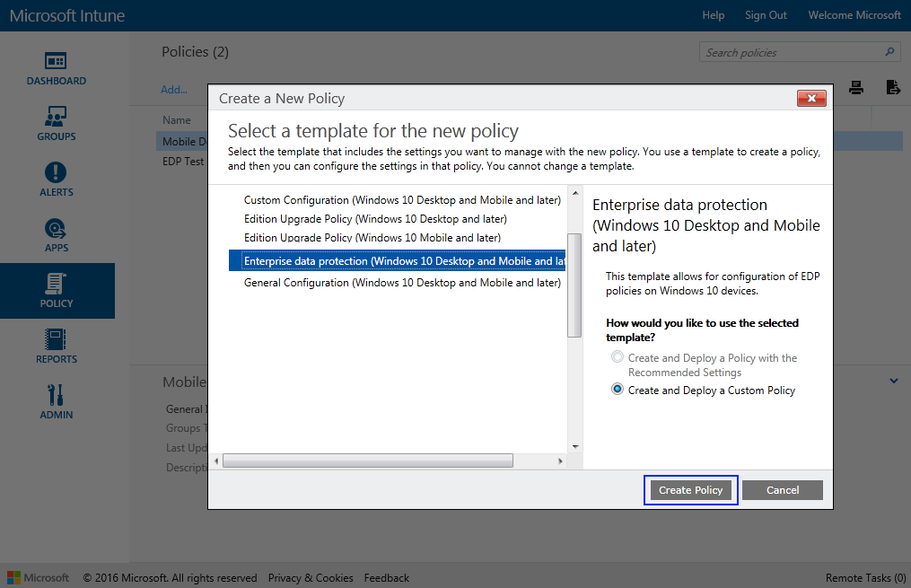Open the Reports icon in sidebar
This screenshot has width=911, height=588.
57,339
